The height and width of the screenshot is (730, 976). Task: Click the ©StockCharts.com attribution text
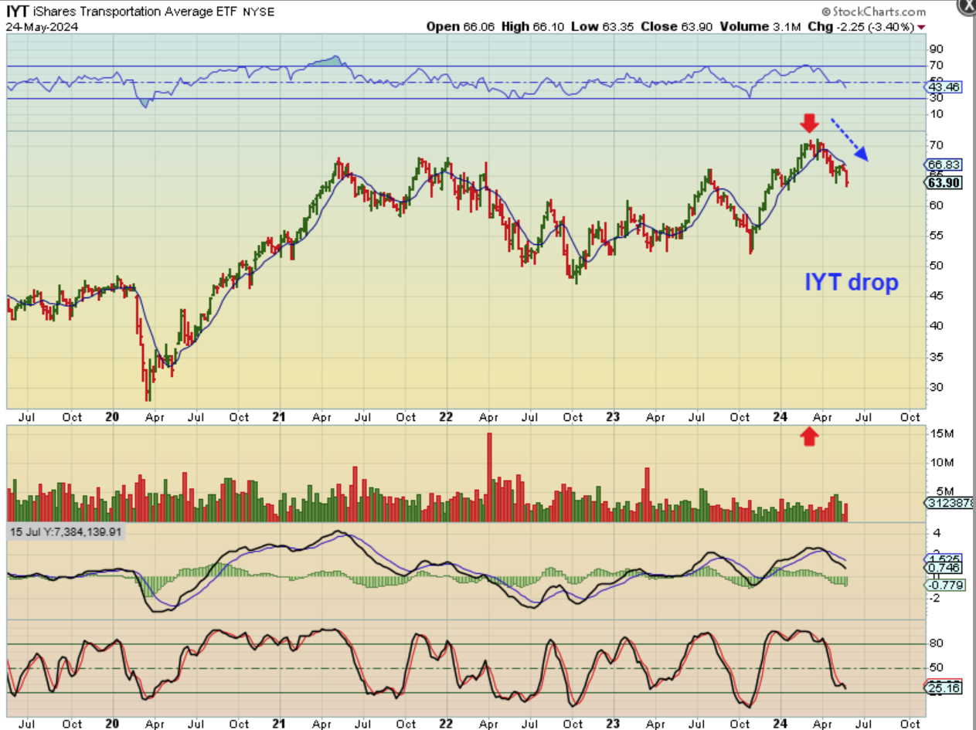[873, 12]
